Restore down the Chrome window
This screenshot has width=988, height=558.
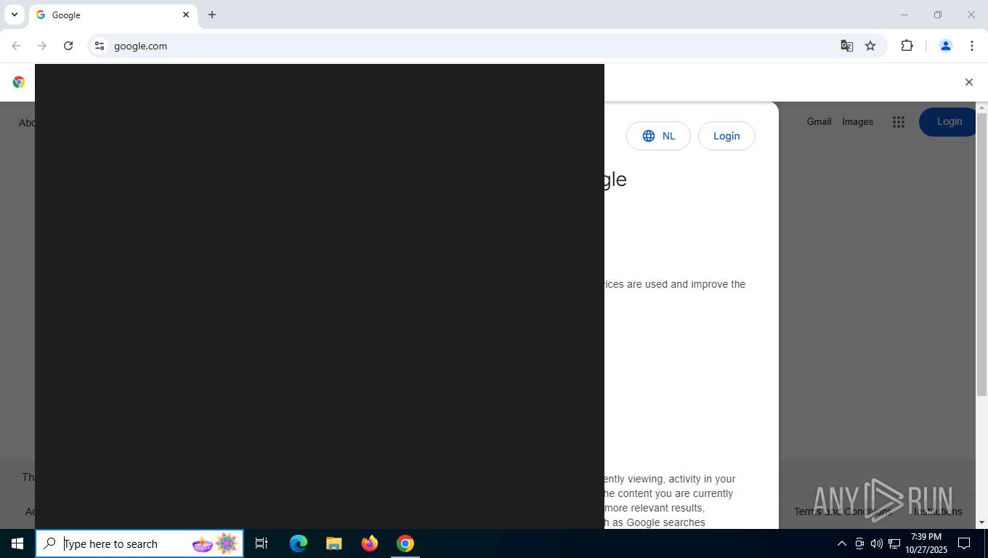click(938, 15)
